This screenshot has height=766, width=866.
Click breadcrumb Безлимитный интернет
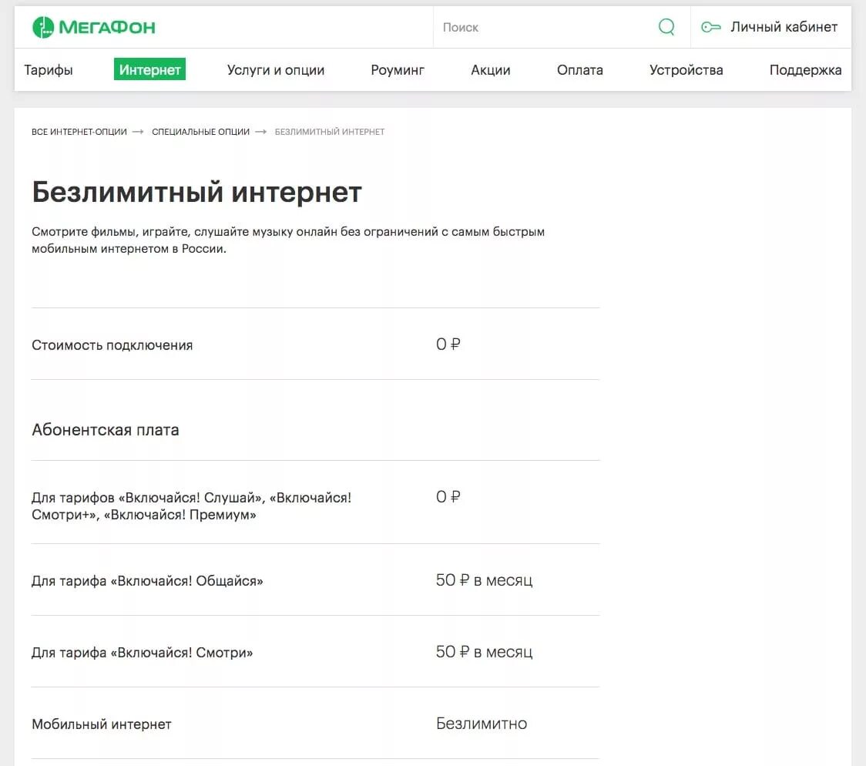click(330, 132)
